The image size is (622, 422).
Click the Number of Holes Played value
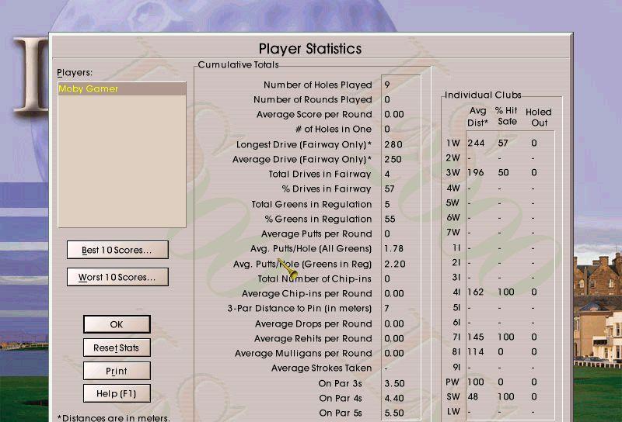click(387, 85)
